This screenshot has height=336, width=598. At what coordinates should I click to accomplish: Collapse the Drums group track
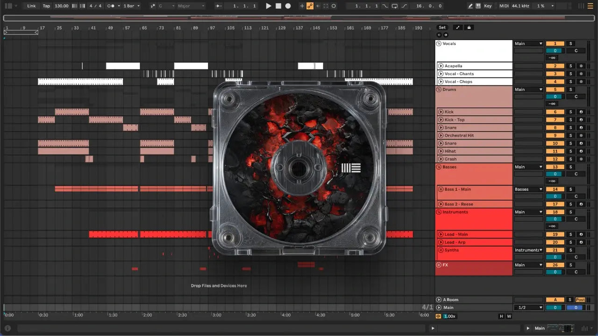[439, 90]
